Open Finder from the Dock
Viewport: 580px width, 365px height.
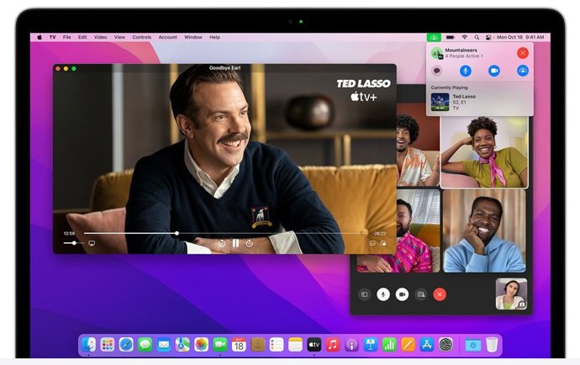pos(89,345)
